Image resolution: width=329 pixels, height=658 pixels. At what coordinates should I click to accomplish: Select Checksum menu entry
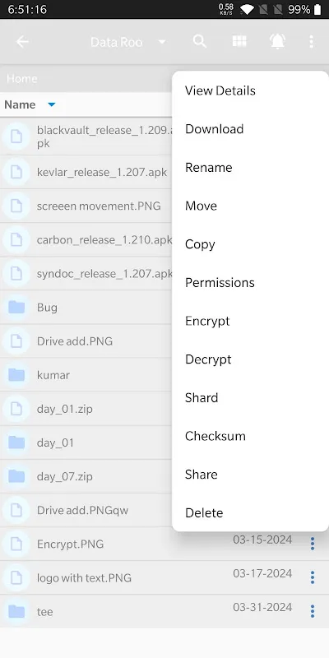point(215,436)
